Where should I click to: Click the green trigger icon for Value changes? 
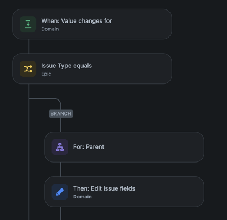pos(28,24)
